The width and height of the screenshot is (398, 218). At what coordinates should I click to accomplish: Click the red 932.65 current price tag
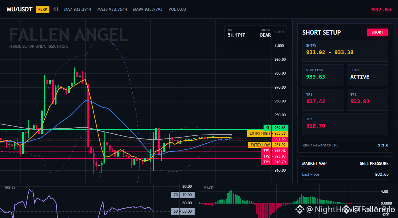click(280, 139)
